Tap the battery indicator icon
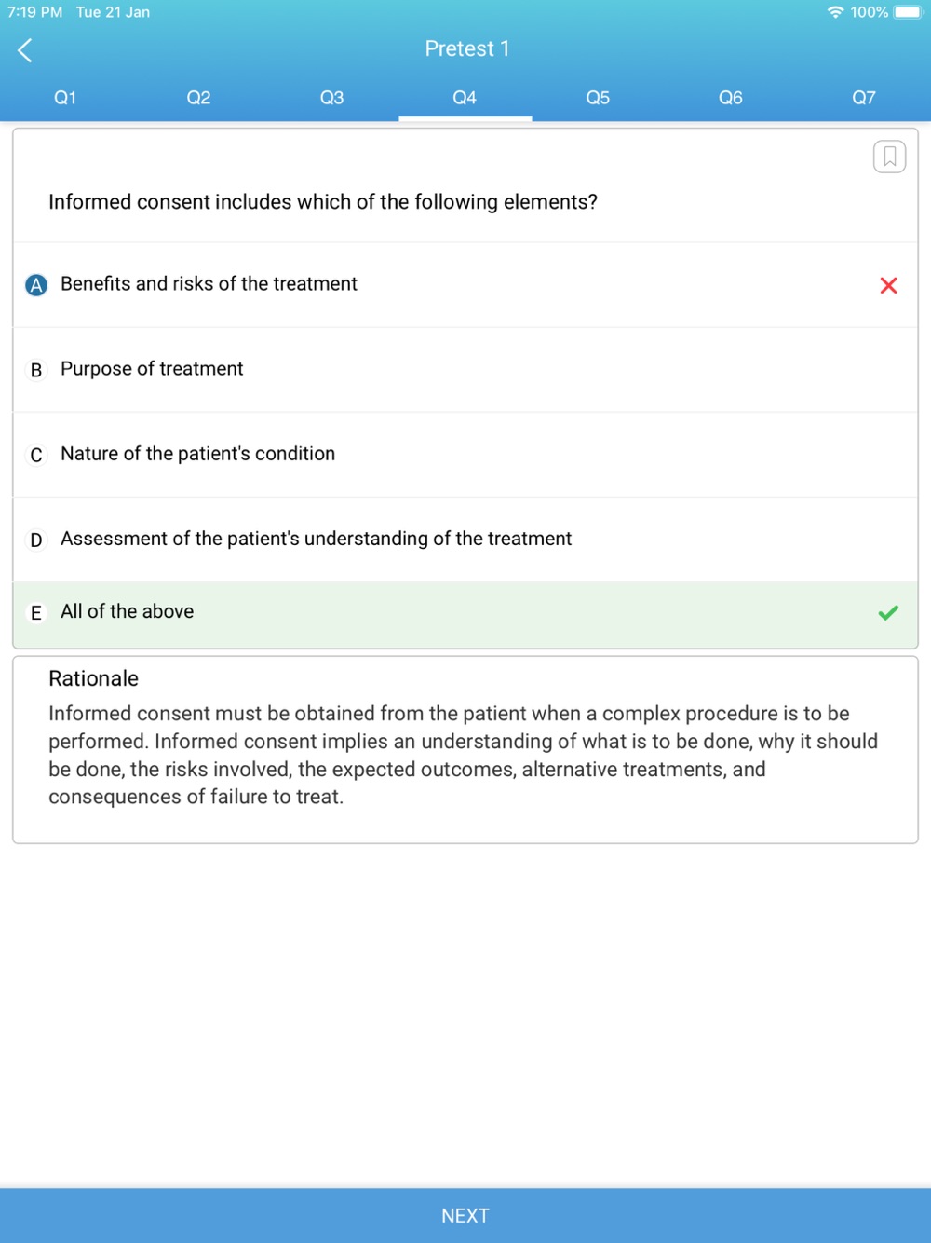The image size is (931, 1243). pyautogui.click(x=909, y=12)
